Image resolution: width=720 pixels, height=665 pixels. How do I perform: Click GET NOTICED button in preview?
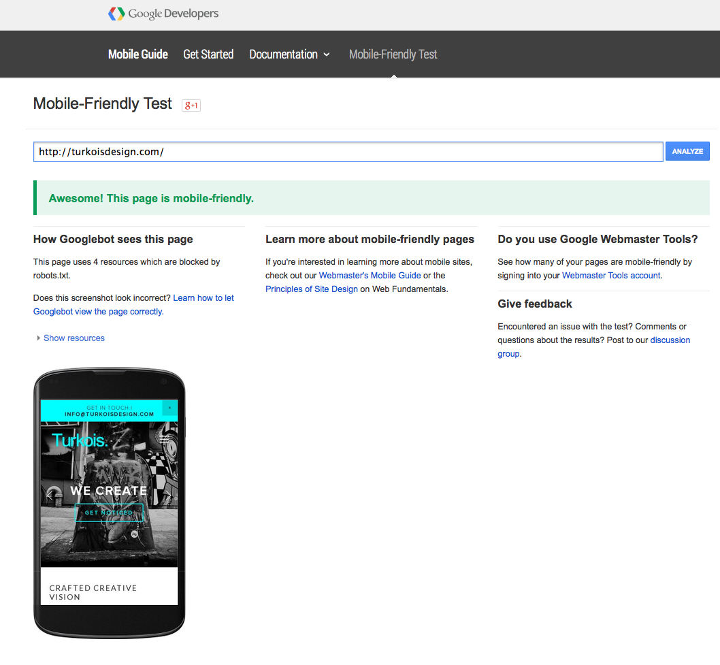[109, 512]
